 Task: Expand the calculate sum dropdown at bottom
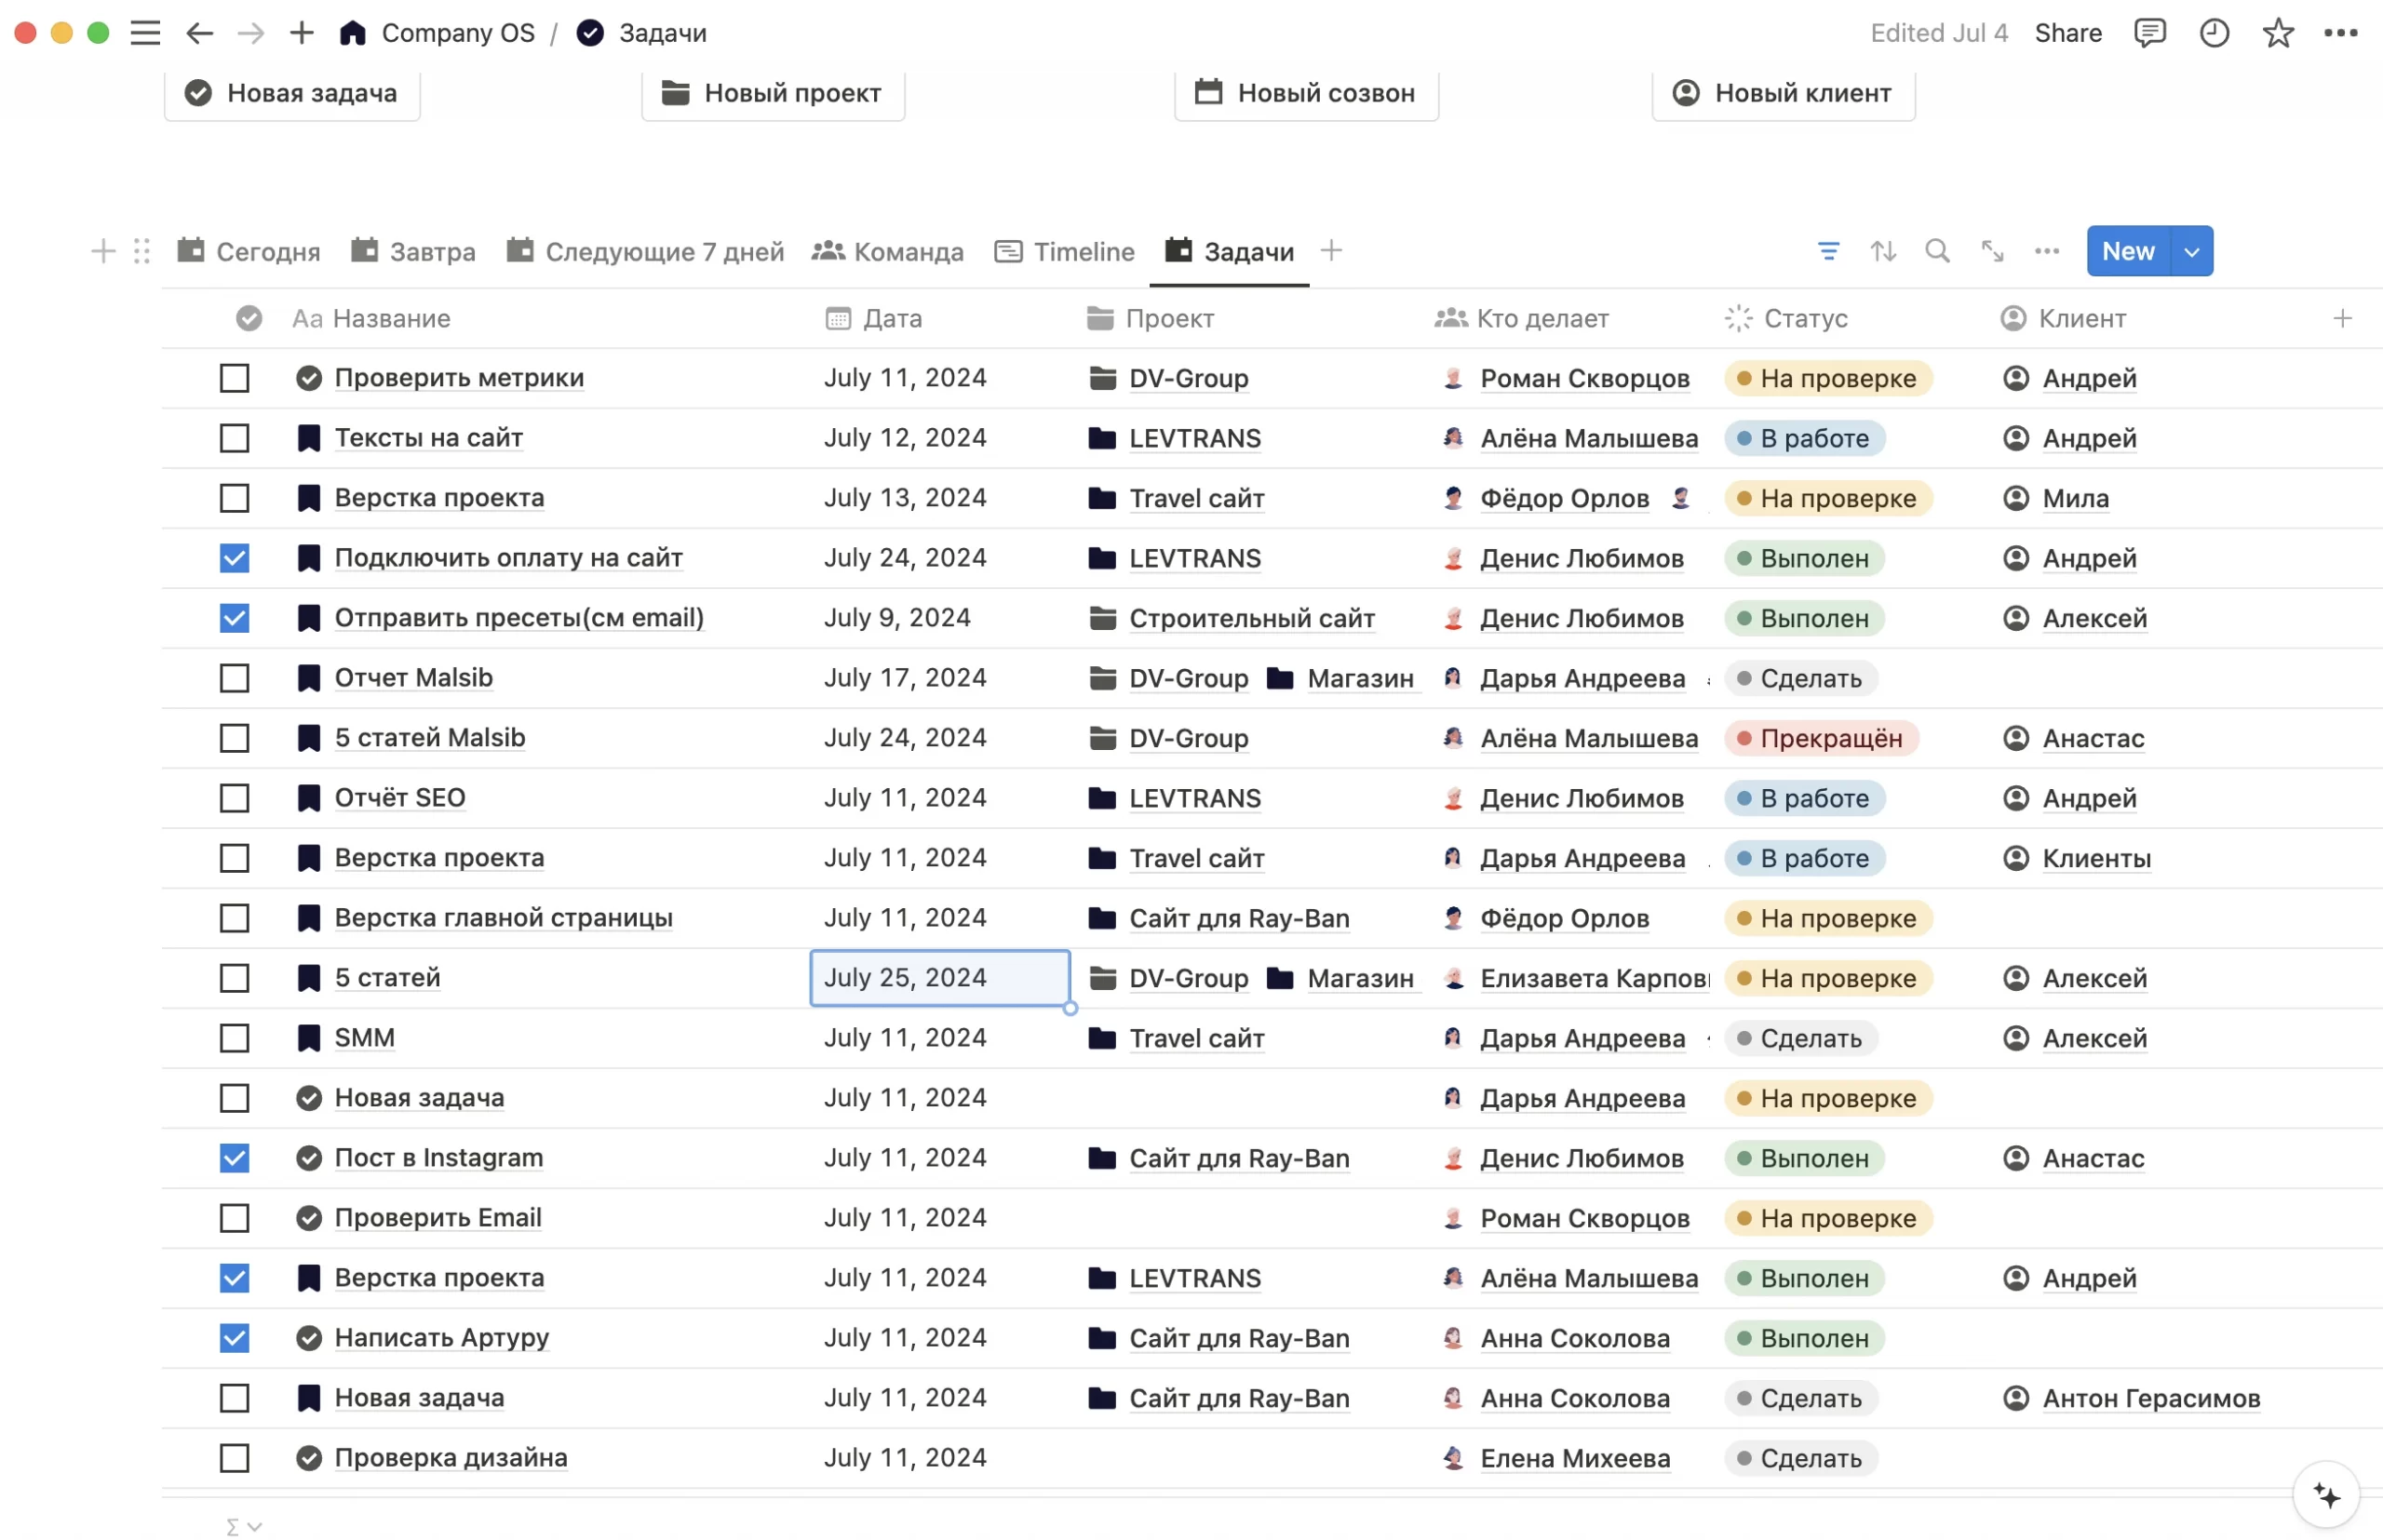[x=243, y=1527]
